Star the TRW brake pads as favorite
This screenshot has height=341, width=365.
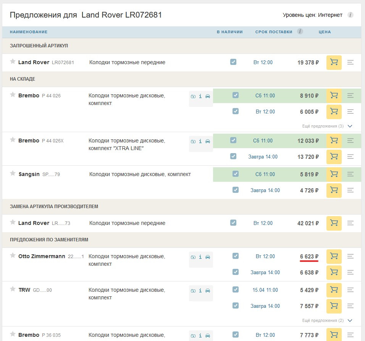click(13, 289)
